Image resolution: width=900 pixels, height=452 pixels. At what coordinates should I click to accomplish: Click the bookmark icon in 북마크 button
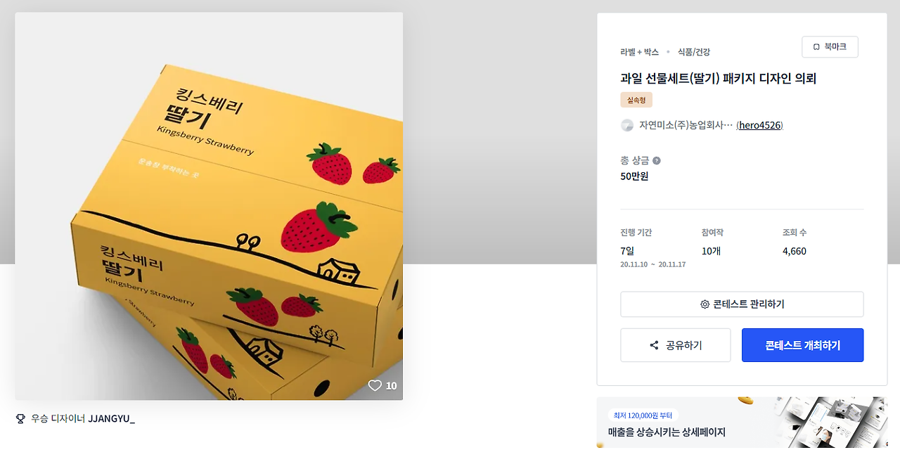[816, 47]
